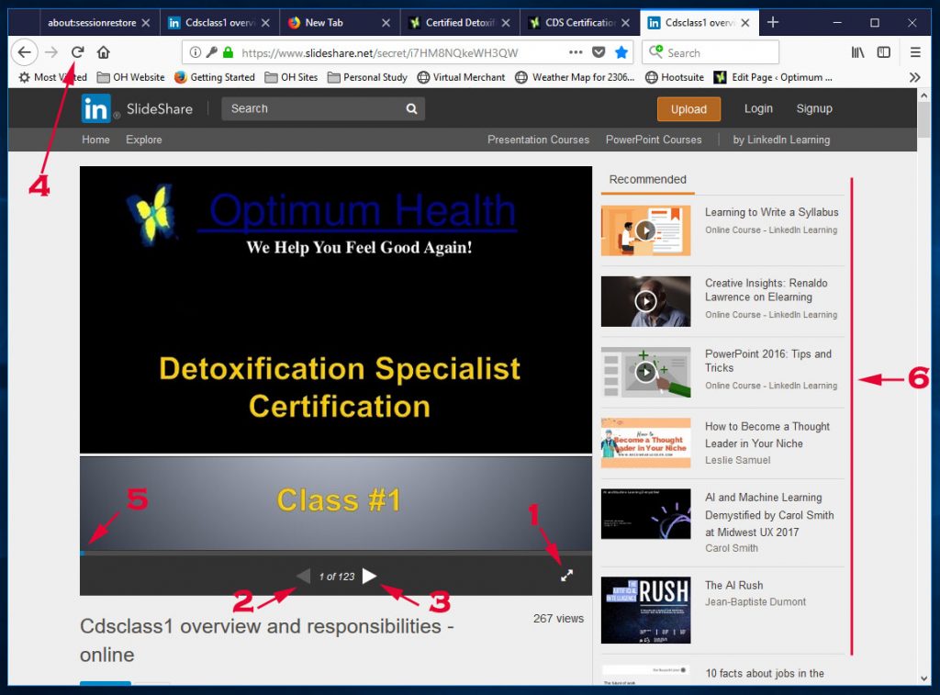Switch to the New Tab browser tab
Screen dimensions: 940x695
tap(328, 20)
